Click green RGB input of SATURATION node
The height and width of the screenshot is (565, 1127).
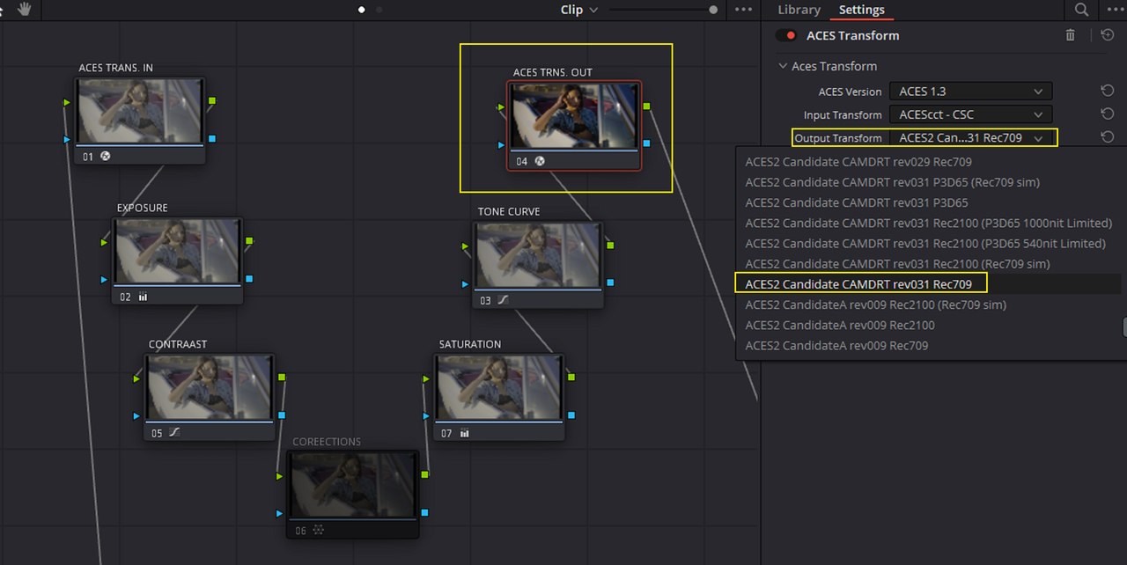427,378
